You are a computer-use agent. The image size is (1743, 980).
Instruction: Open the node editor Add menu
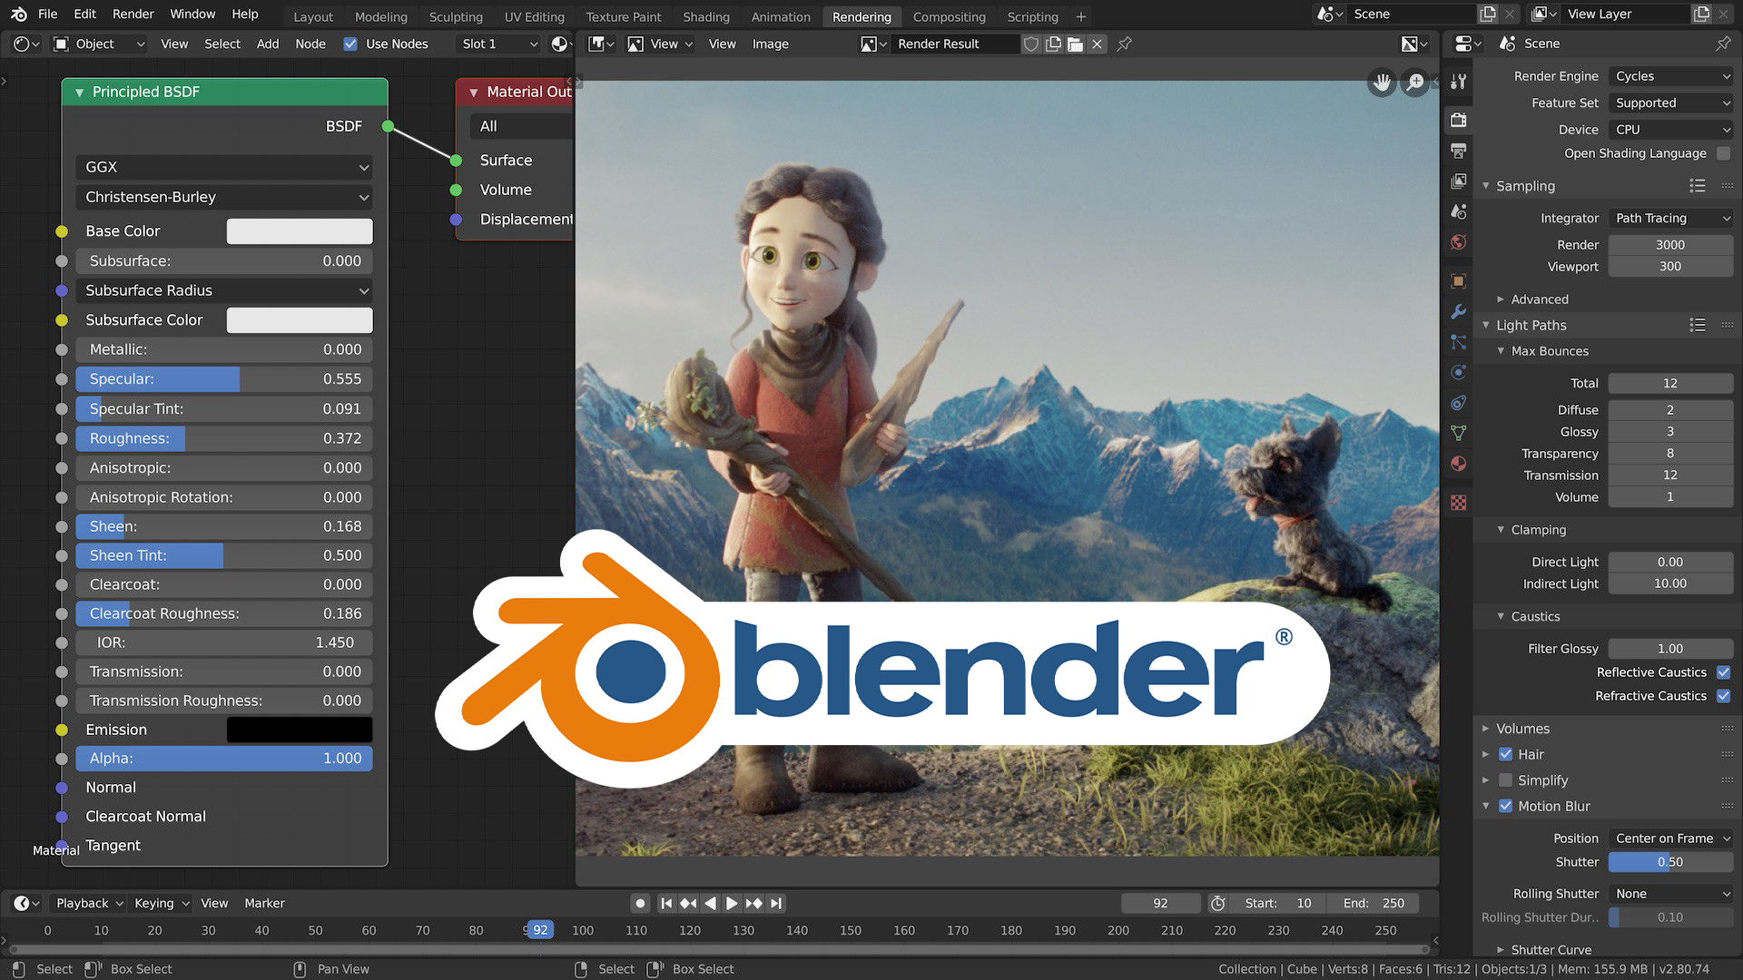click(268, 44)
